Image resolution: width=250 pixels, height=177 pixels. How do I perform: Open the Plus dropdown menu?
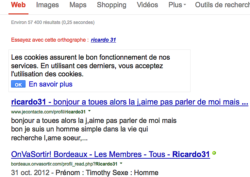coord(177,5)
